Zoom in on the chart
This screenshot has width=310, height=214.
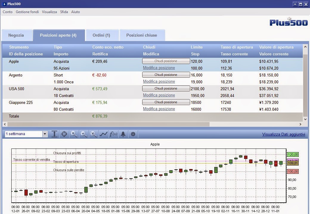[x=74, y=134]
